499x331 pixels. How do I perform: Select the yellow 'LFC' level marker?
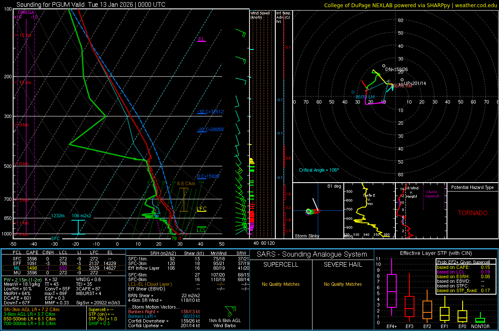(201, 209)
